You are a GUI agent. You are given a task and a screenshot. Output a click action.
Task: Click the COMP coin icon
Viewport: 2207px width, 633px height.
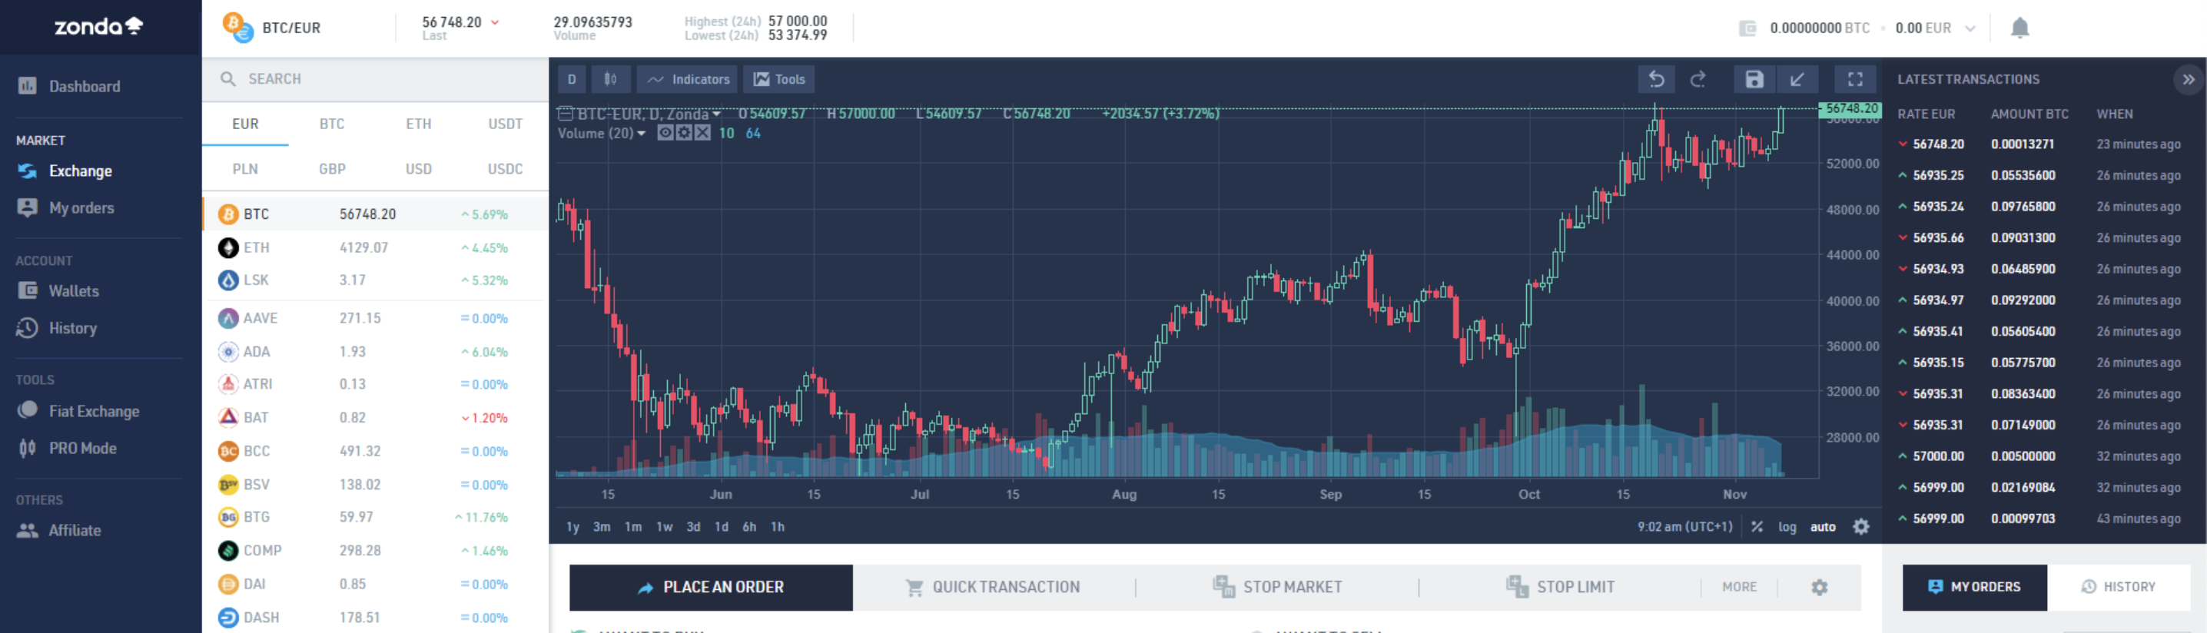228,551
